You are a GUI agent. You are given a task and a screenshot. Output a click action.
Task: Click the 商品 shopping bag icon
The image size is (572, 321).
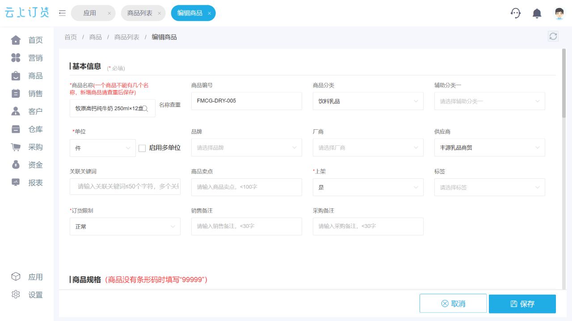coord(16,76)
